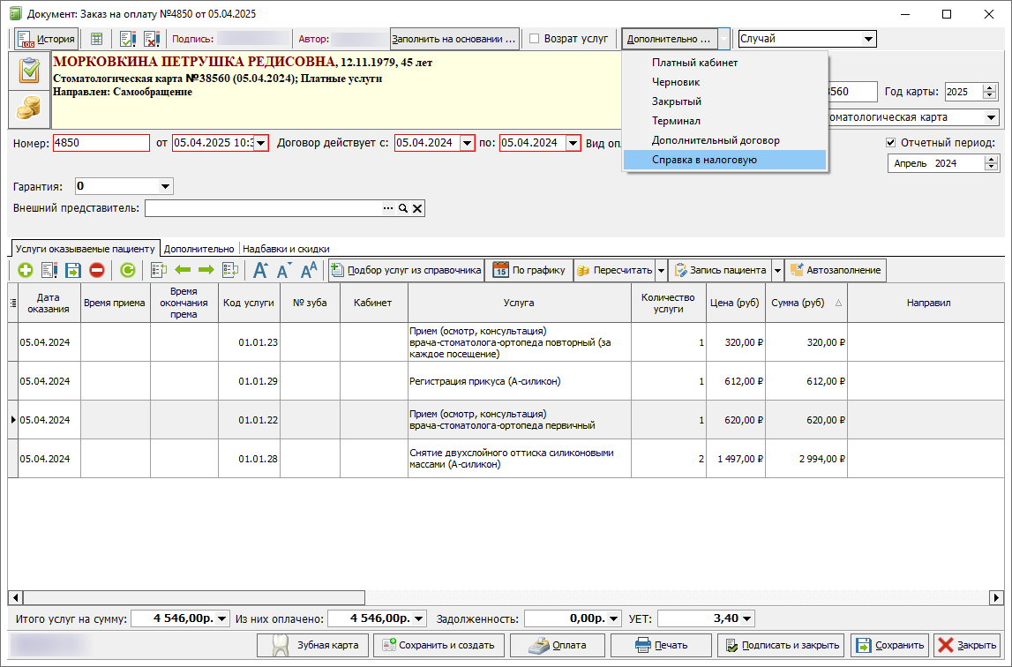Viewport: 1012px width, 667px height.
Task: Click the green table grid icon in top toolbar
Action: (96, 39)
